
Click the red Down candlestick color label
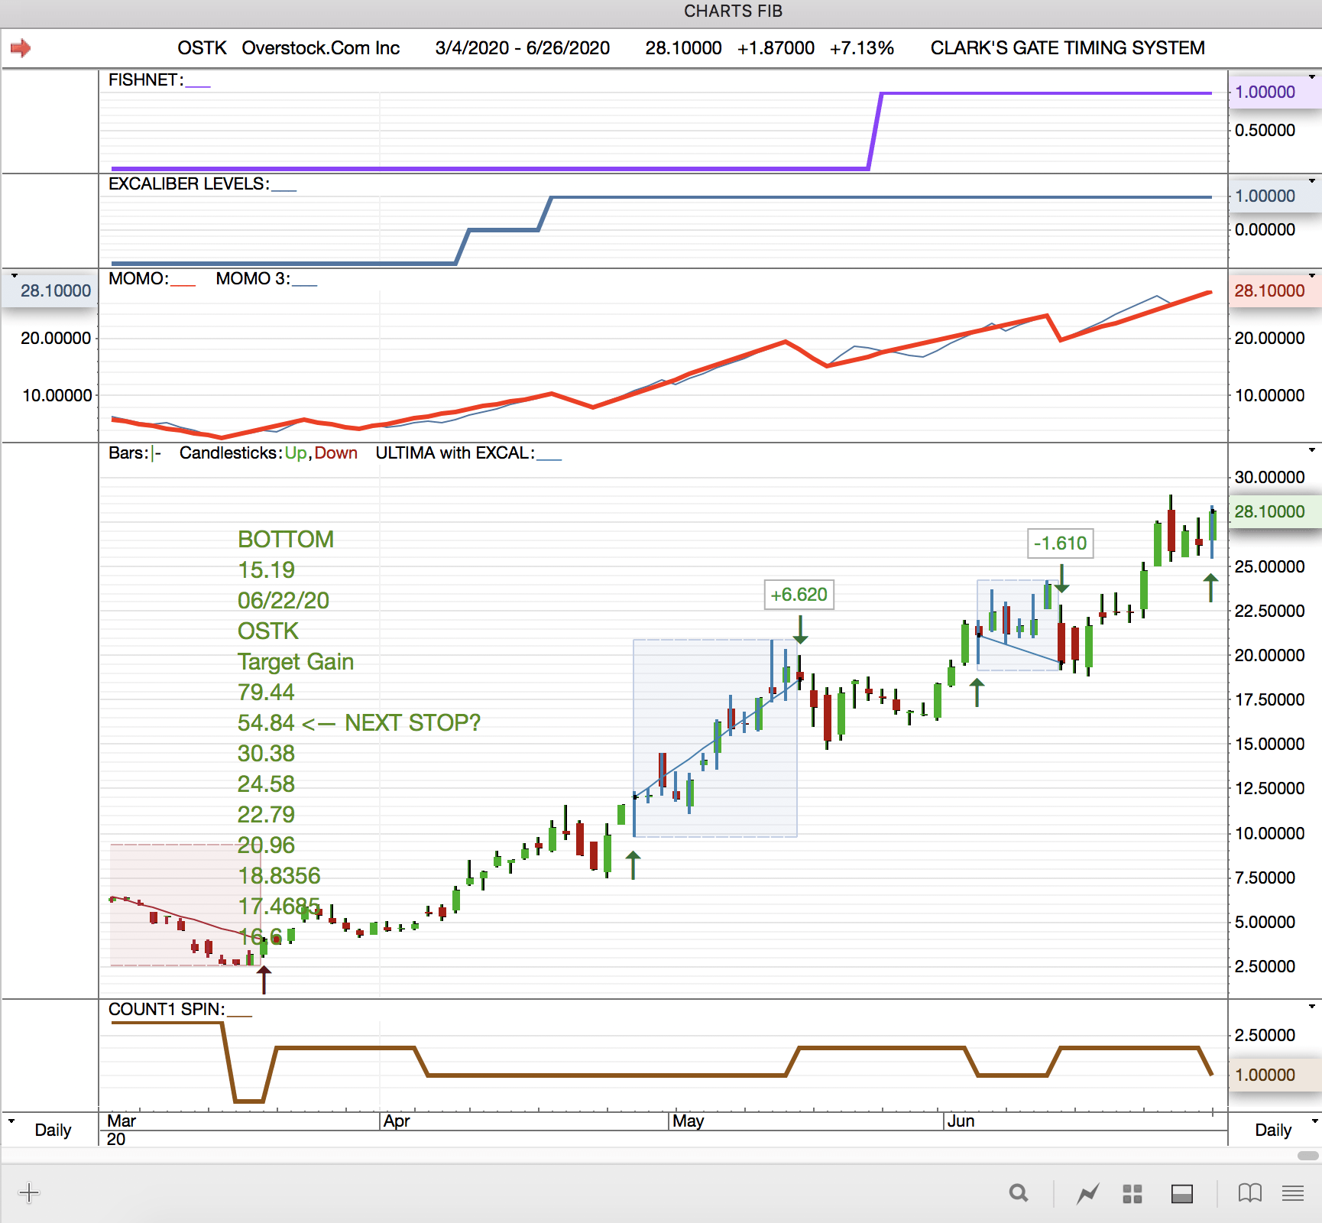(336, 453)
